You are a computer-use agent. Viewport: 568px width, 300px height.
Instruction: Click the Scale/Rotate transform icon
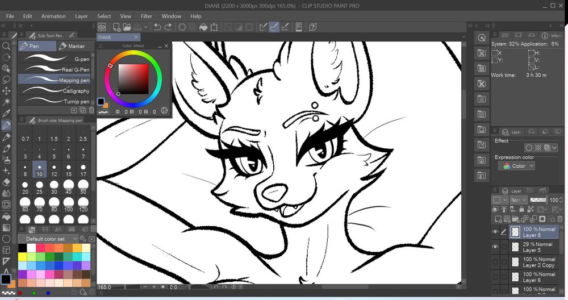(214, 27)
